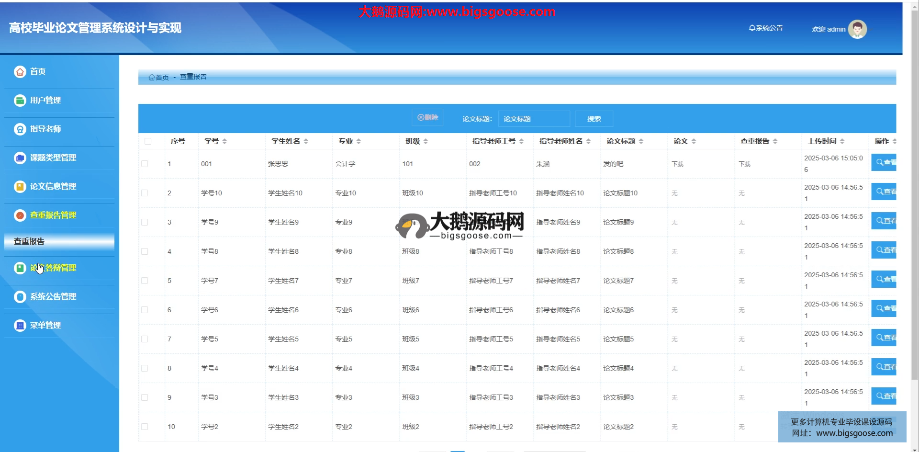Click the admin user avatar
Screen dimensions: 919x452
pyautogui.click(x=857, y=29)
